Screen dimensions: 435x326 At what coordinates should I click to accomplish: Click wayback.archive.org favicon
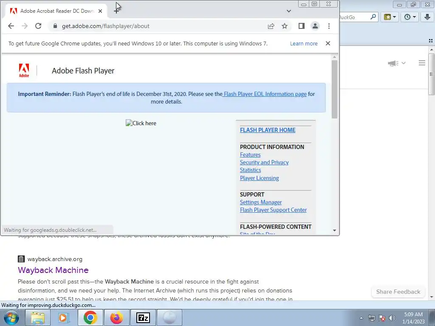pos(21,259)
